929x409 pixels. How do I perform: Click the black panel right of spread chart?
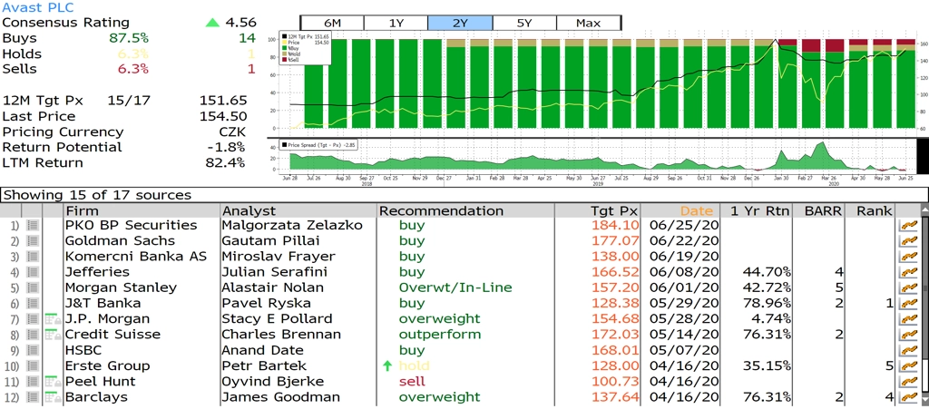[923, 155]
